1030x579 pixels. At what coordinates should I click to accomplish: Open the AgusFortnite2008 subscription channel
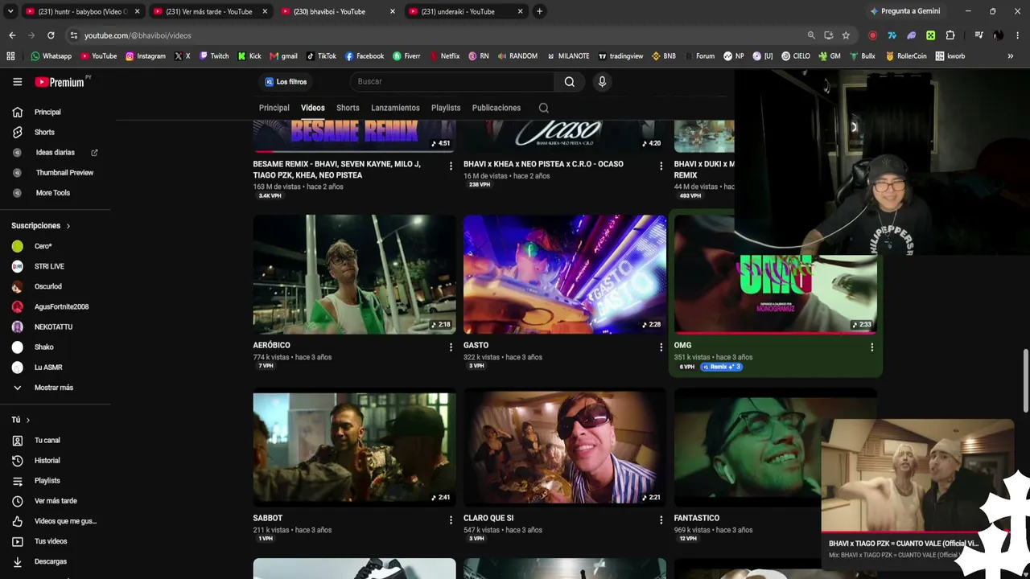61,307
